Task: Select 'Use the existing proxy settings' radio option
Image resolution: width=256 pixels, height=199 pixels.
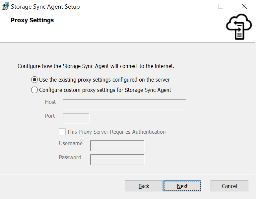Action: [34, 80]
